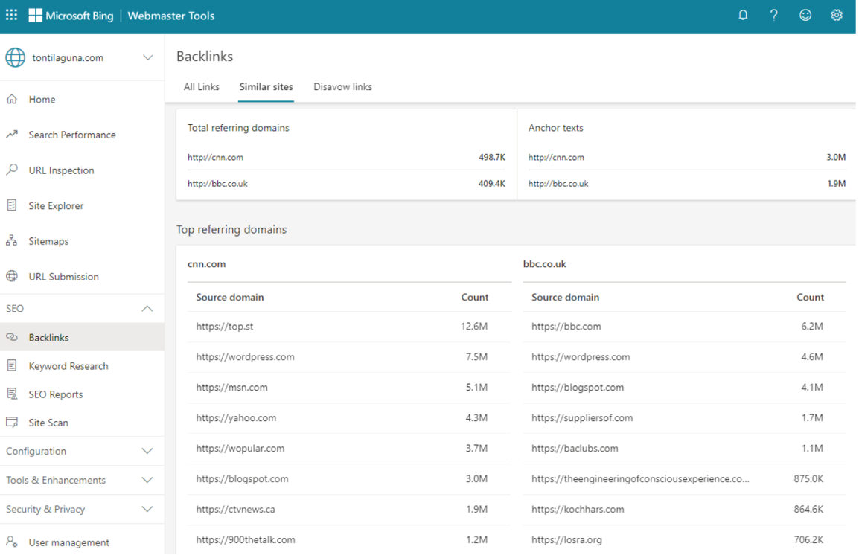
Task: Click the URL Inspection magnifier icon
Action: [12, 170]
